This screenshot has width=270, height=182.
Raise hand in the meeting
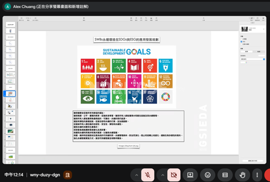[x=242, y=175]
